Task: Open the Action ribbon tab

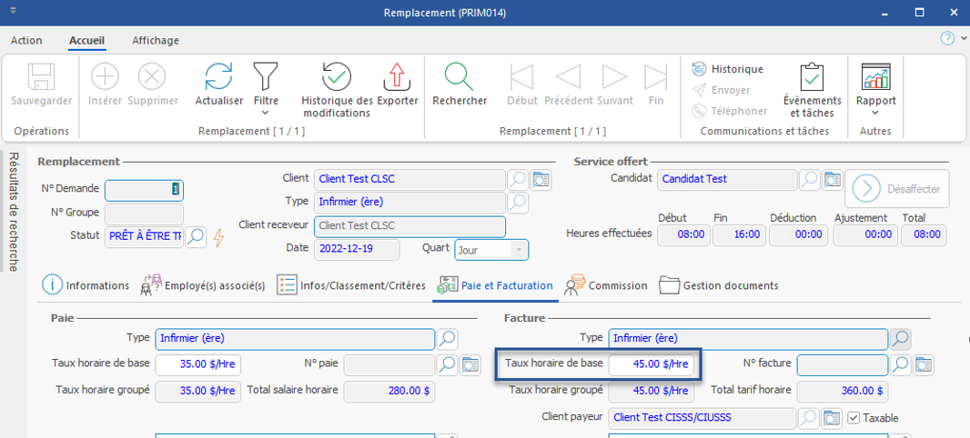Action: click(26, 40)
